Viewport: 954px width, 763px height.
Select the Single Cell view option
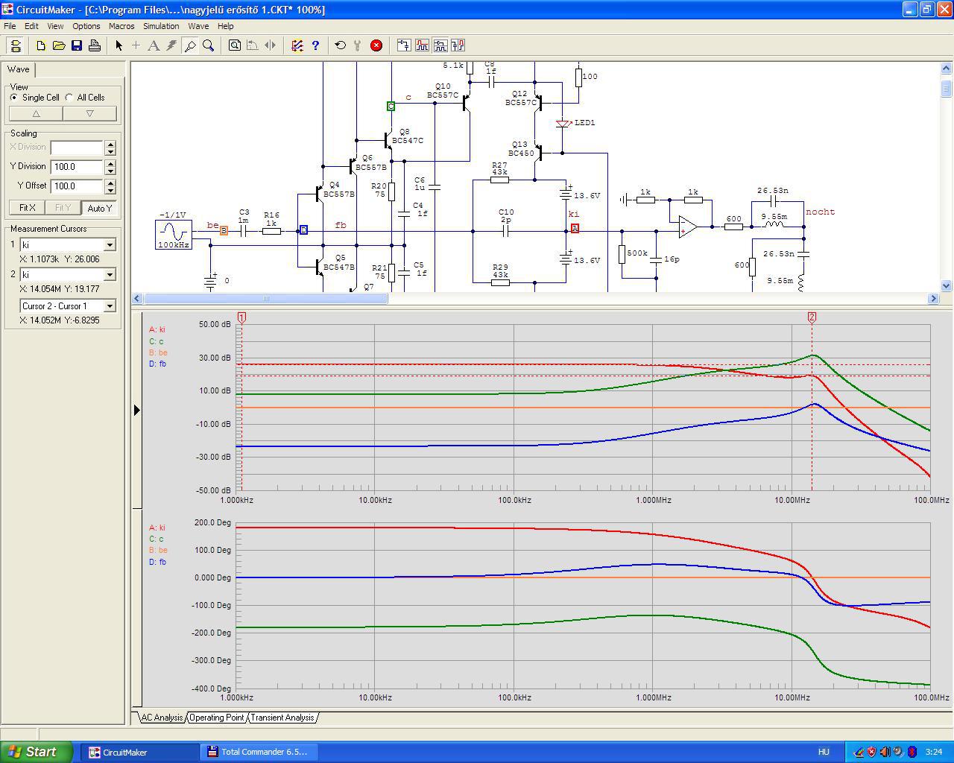[15, 98]
